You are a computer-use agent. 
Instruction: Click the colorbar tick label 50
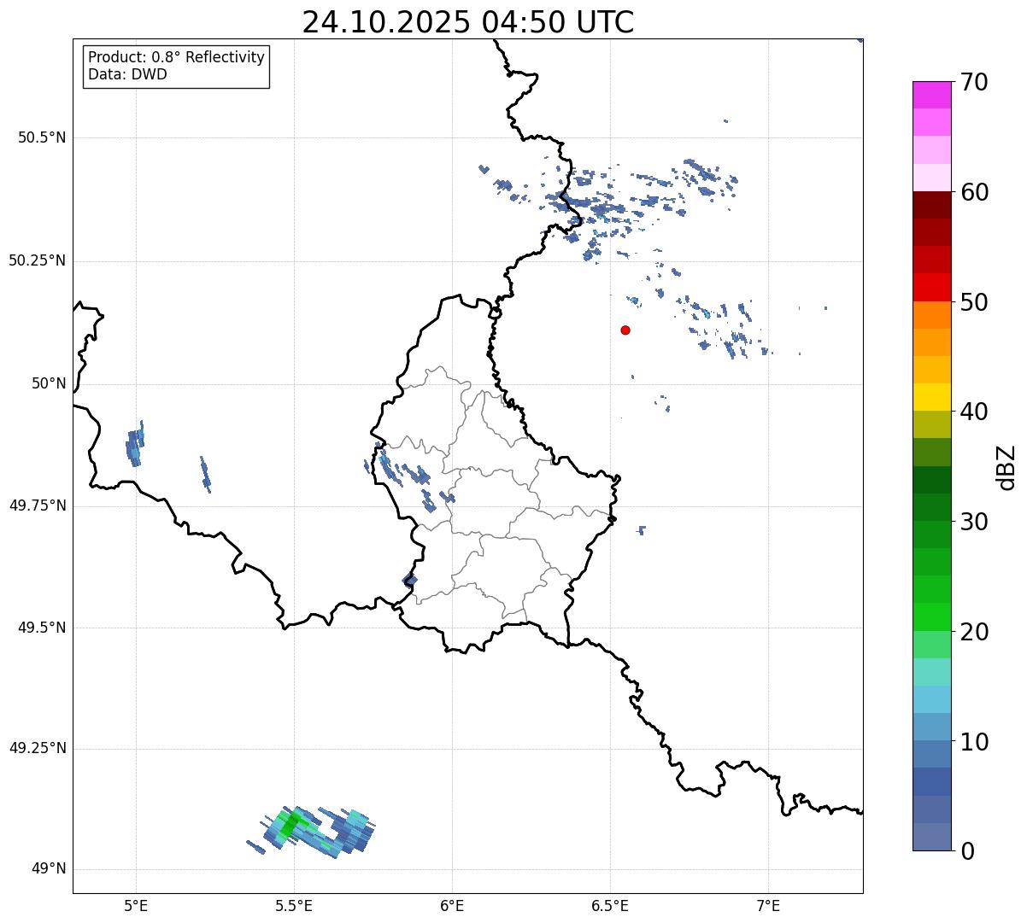974,302
